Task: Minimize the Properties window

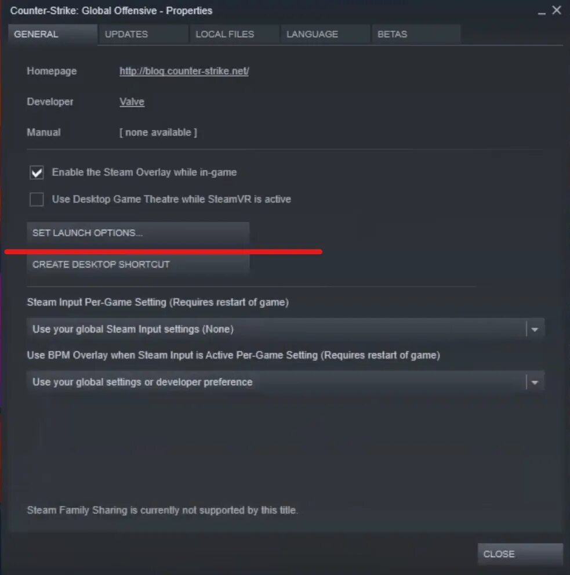Action: (x=542, y=12)
